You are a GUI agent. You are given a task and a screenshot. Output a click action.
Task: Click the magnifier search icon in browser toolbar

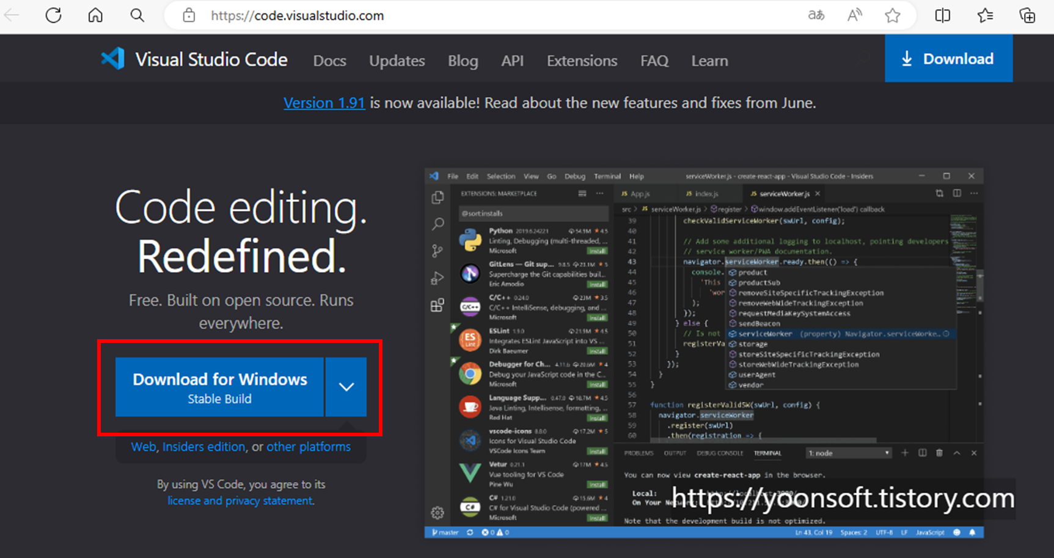tap(137, 15)
